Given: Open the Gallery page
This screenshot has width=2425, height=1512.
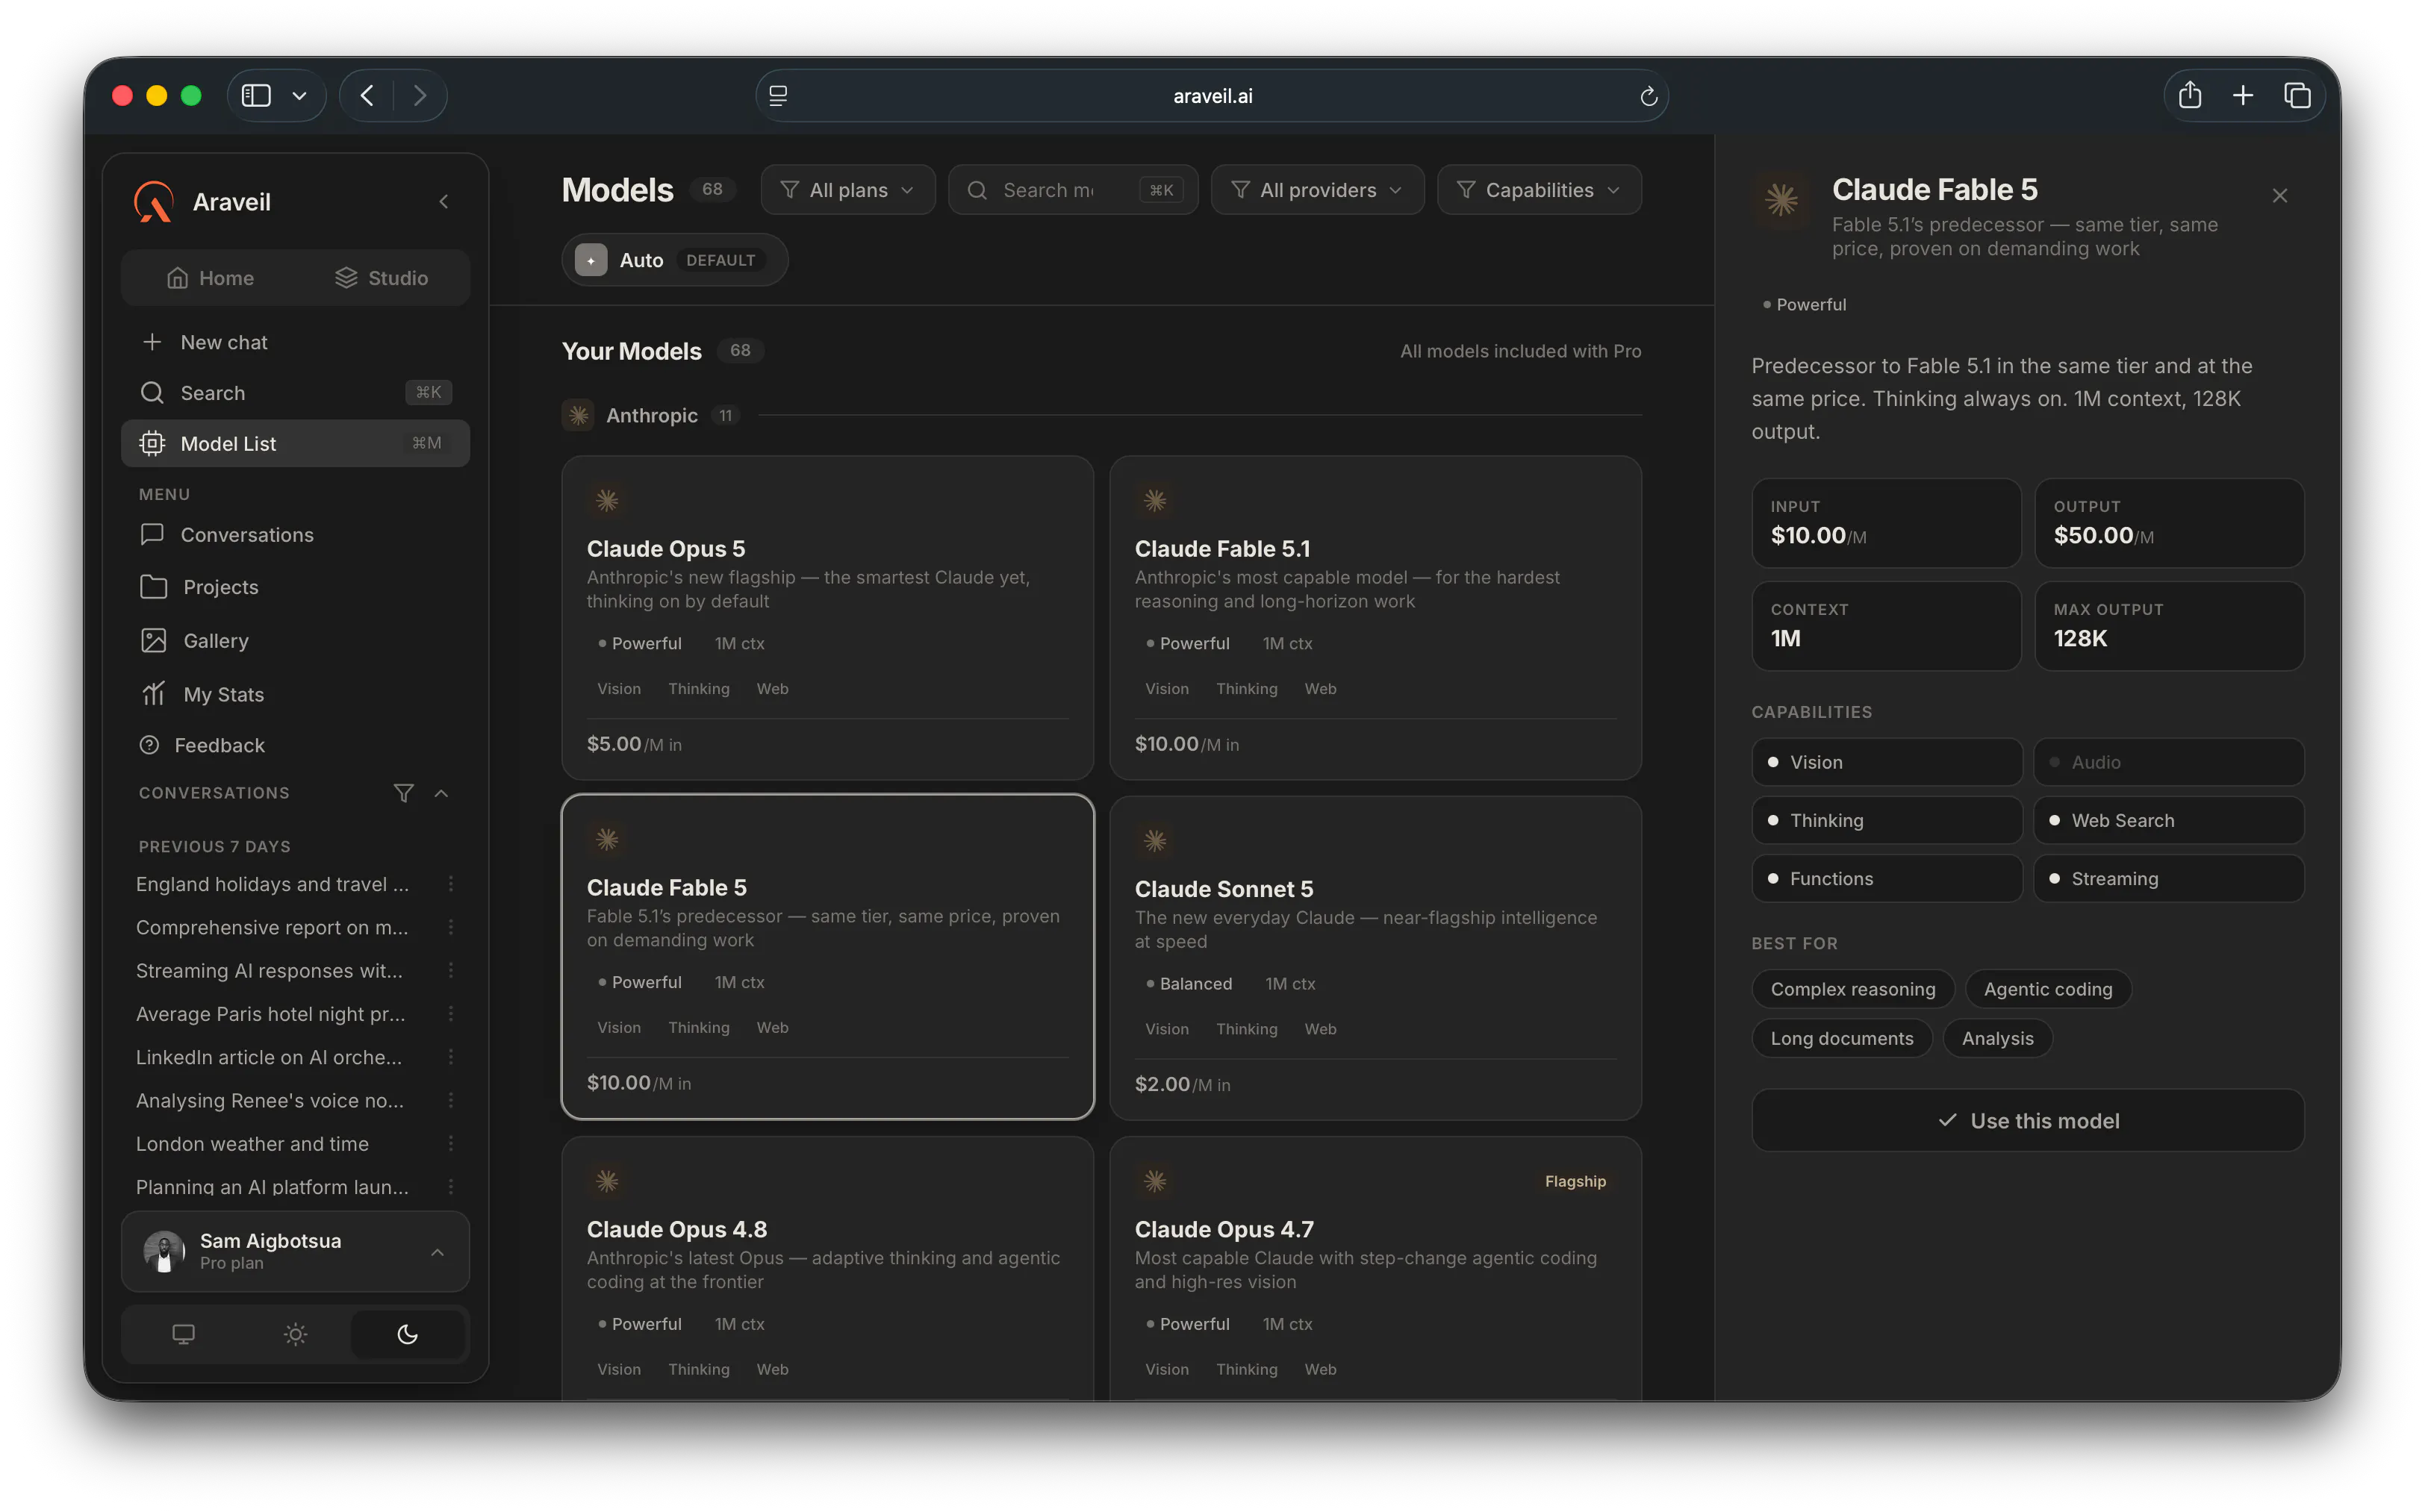Looking at the screenshot, I should (x=295, y=641).
